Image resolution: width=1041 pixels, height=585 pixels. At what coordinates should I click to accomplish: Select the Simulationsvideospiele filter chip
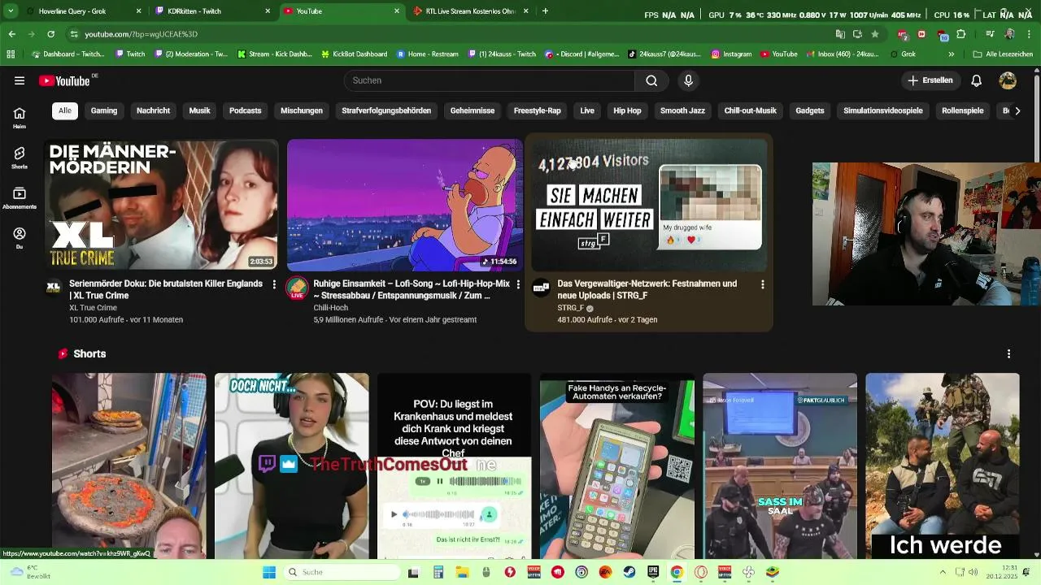point(883,110)
